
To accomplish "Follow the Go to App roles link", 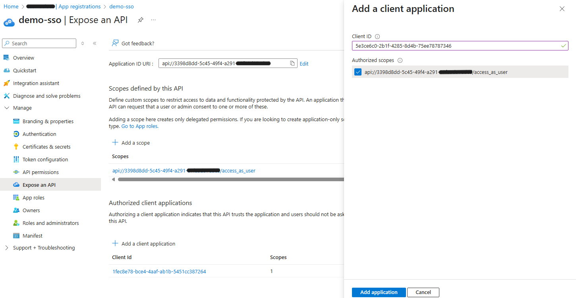I will [139, 126].
